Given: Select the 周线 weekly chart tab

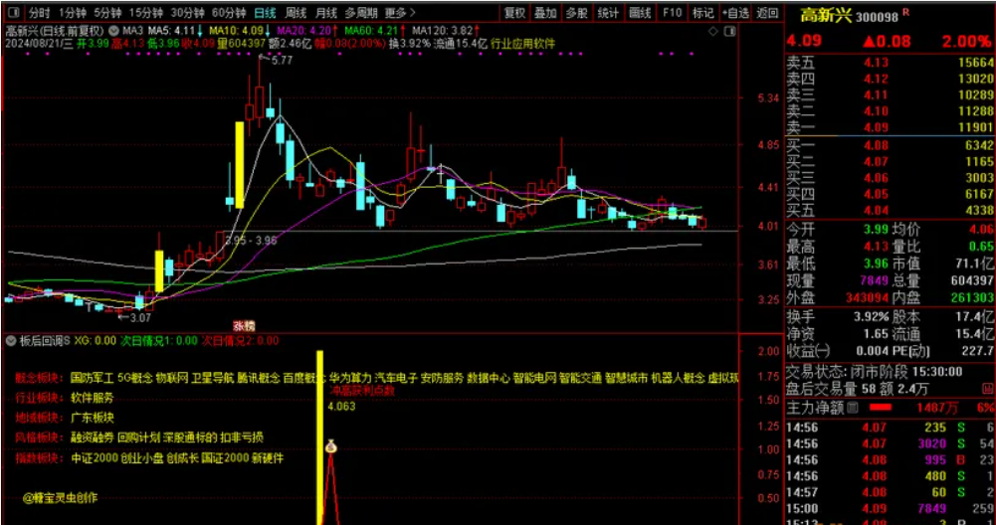Looking at the screenshot, I should (x=296, y=14).
